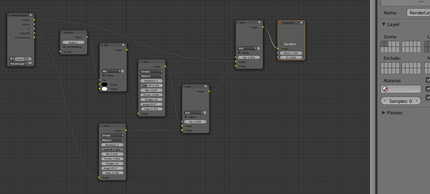
Task: Click the Mix: 0.500 slider
Action: (152, 90)
